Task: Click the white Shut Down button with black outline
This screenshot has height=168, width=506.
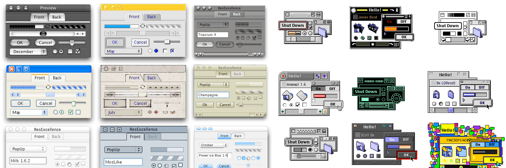Action: point(447,26)
